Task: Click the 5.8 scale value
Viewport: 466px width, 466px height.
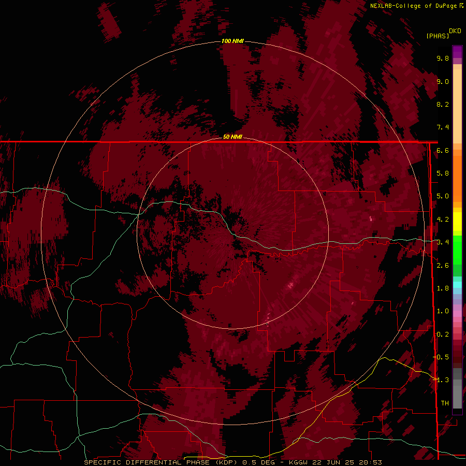Action: click(443, 173)
